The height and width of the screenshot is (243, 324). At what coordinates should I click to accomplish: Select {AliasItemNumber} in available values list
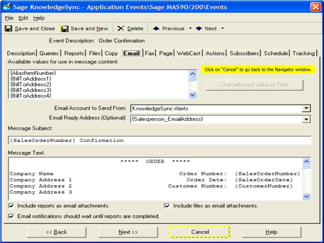coord(33,73)
